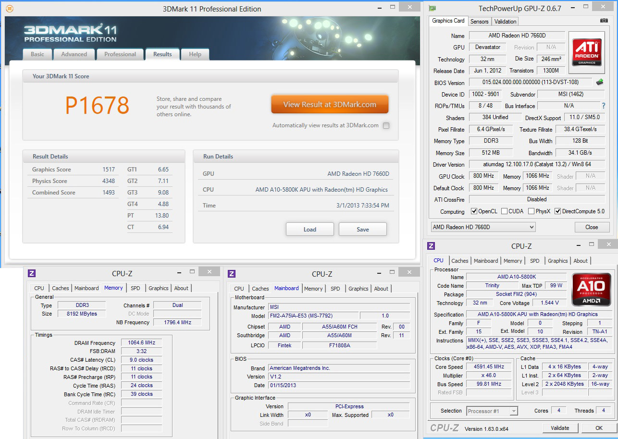Screen dimensions: 618x439
Task: Click the title icon of CPU-Z memory timings window
Action: click(32, 273)
